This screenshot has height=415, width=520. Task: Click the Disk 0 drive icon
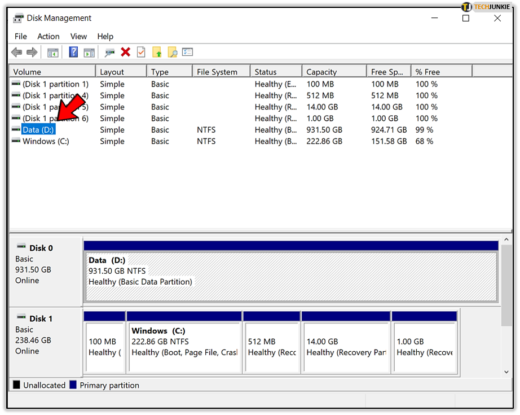21,246
